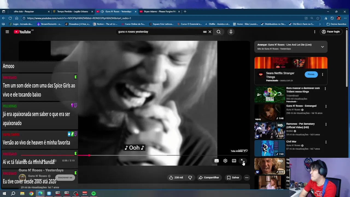Open the on-screen keyboard in the search box
350x197 pixels.
click(205, 32)
